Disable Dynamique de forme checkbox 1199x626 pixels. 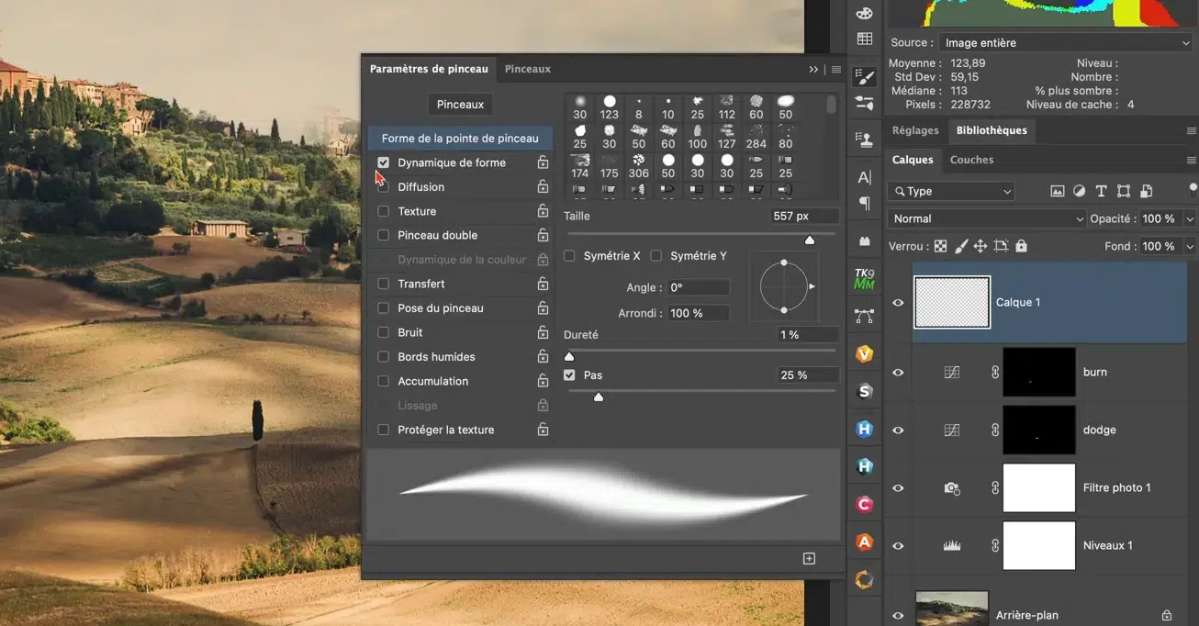tap(384, 162)
